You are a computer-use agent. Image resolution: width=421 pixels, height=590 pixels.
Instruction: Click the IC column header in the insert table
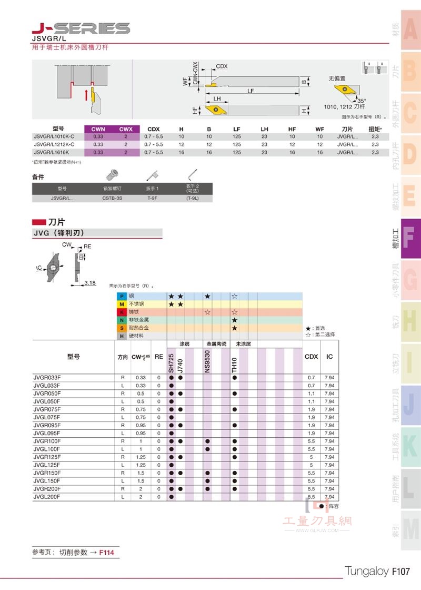click(x=329, y=357)
